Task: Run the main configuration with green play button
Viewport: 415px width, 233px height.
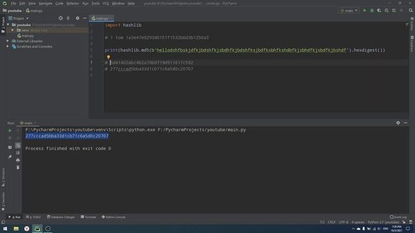Action: (364, 10)
